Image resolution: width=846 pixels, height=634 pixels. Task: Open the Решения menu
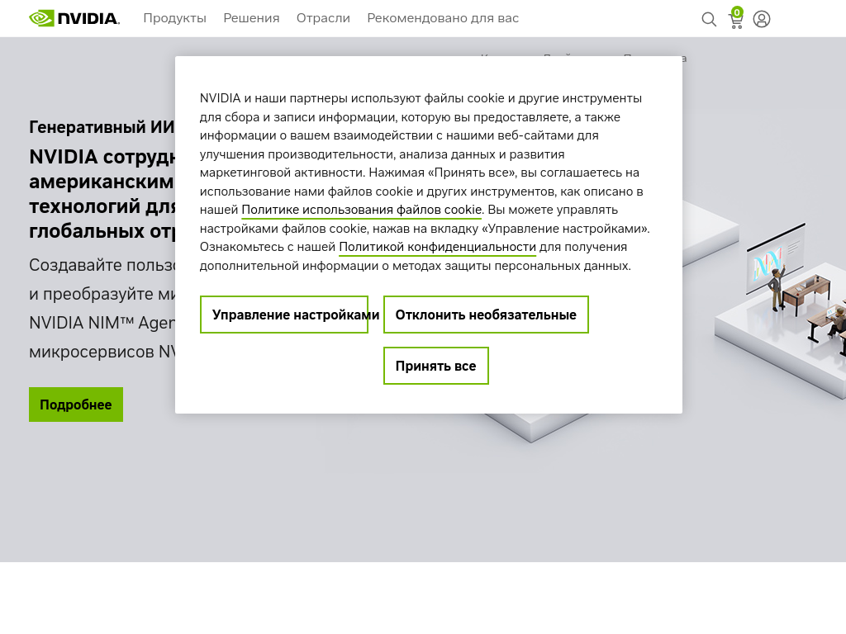pos(251,18)
